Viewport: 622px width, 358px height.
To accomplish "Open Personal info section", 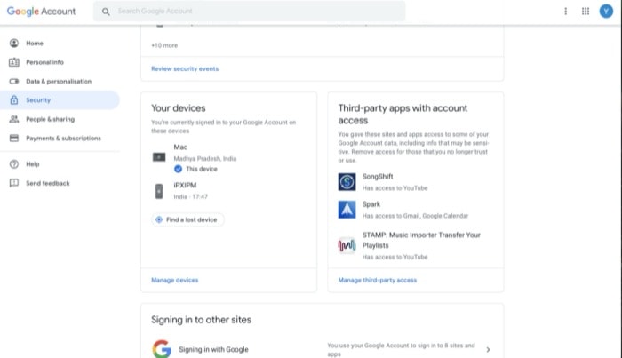I will (x=60, y=62).
